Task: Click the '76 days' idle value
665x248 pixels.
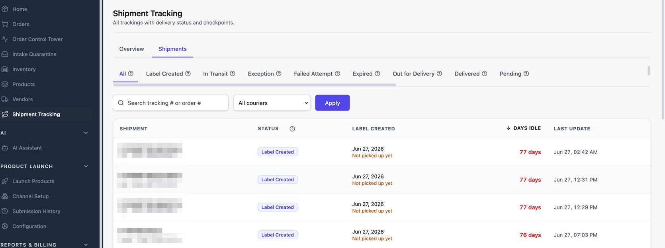Action: [530, 235]
